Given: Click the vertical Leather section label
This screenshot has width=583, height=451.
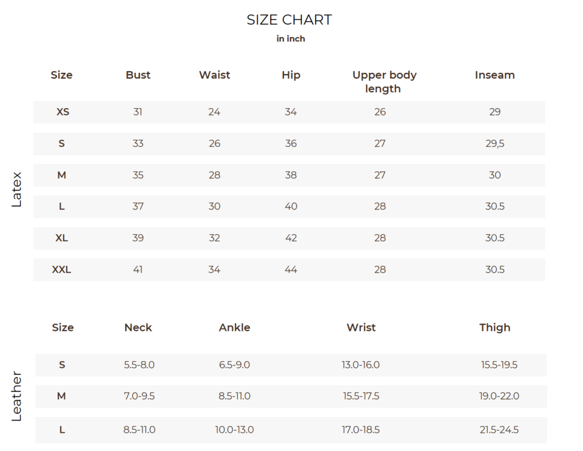Looking at the screenshot, I should 17,396.
